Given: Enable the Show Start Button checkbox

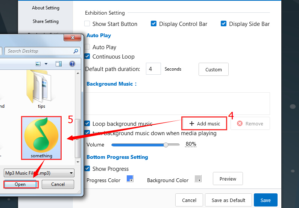Looking at the screenshot, I should tap(87, 24).
